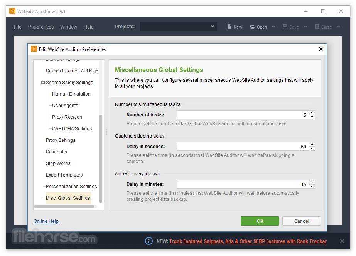The image size is (356, 256).
Task: Select Search Safety Settings in the tree
Action: point(69,83)
